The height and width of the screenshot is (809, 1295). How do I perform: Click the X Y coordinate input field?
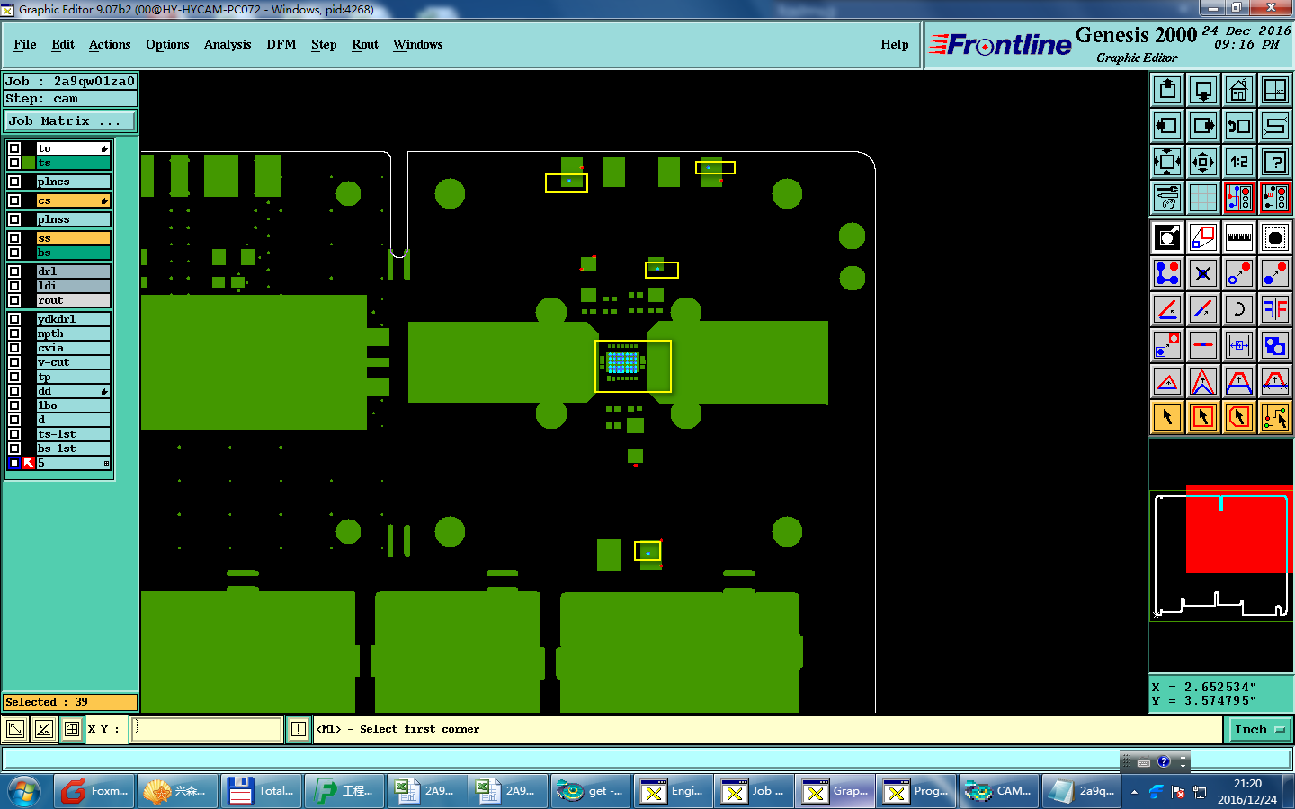tap(208, 729)
